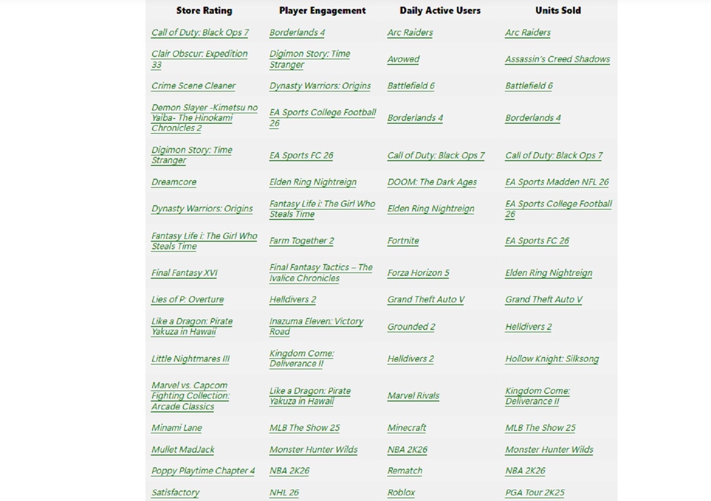Open Kingdom Come: Deliverance II under Player Engagement
Image resolution: width=711 pixels, height=501 pixels.
pyautogui.click(x=302, y=358)
